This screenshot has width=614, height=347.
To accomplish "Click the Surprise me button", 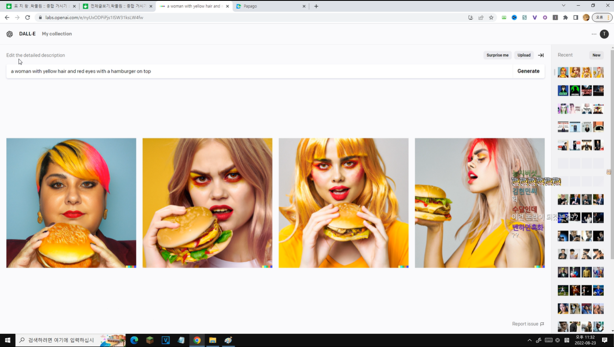I will [498, 55].
